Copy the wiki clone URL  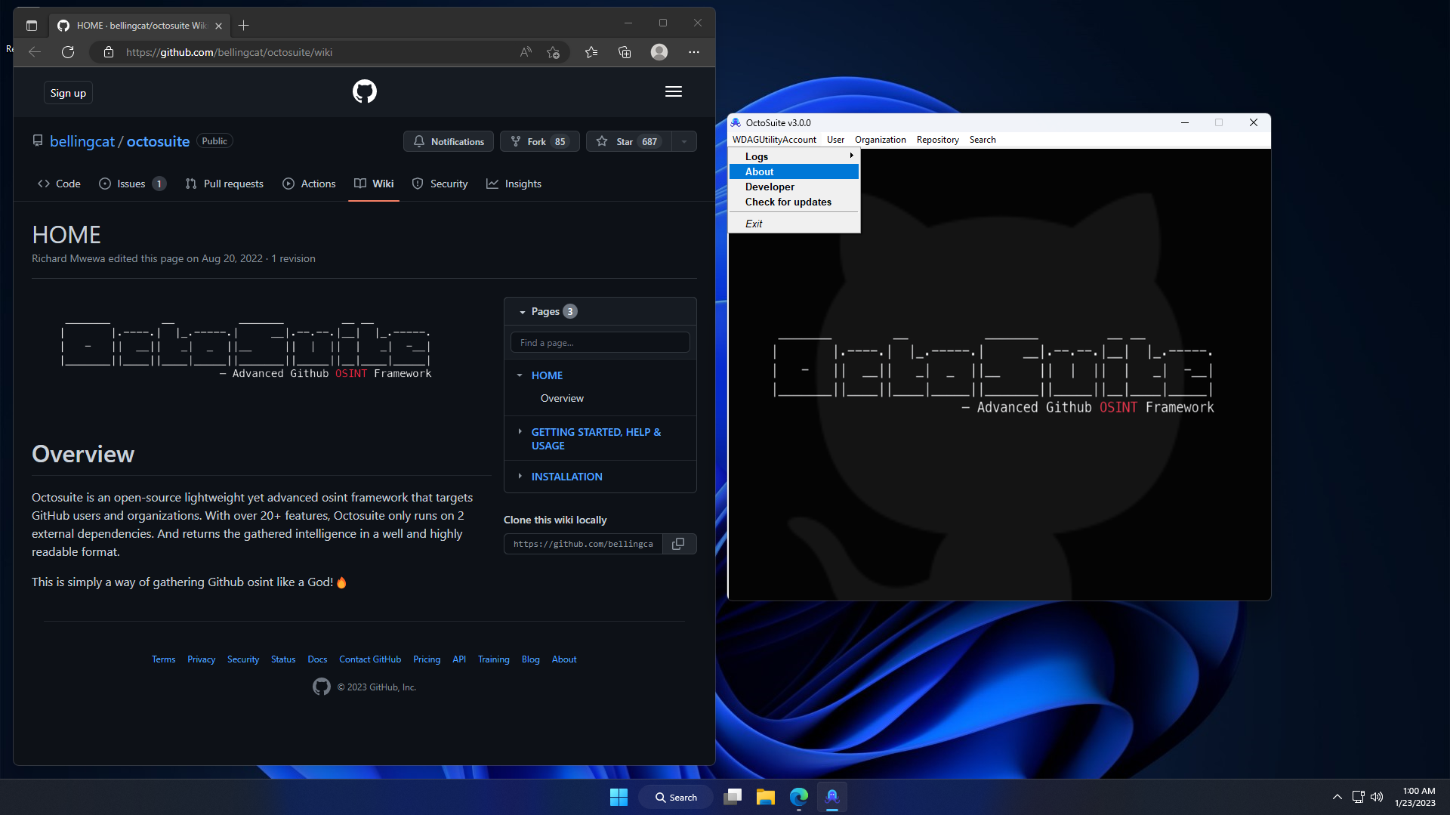pos(678,544)
